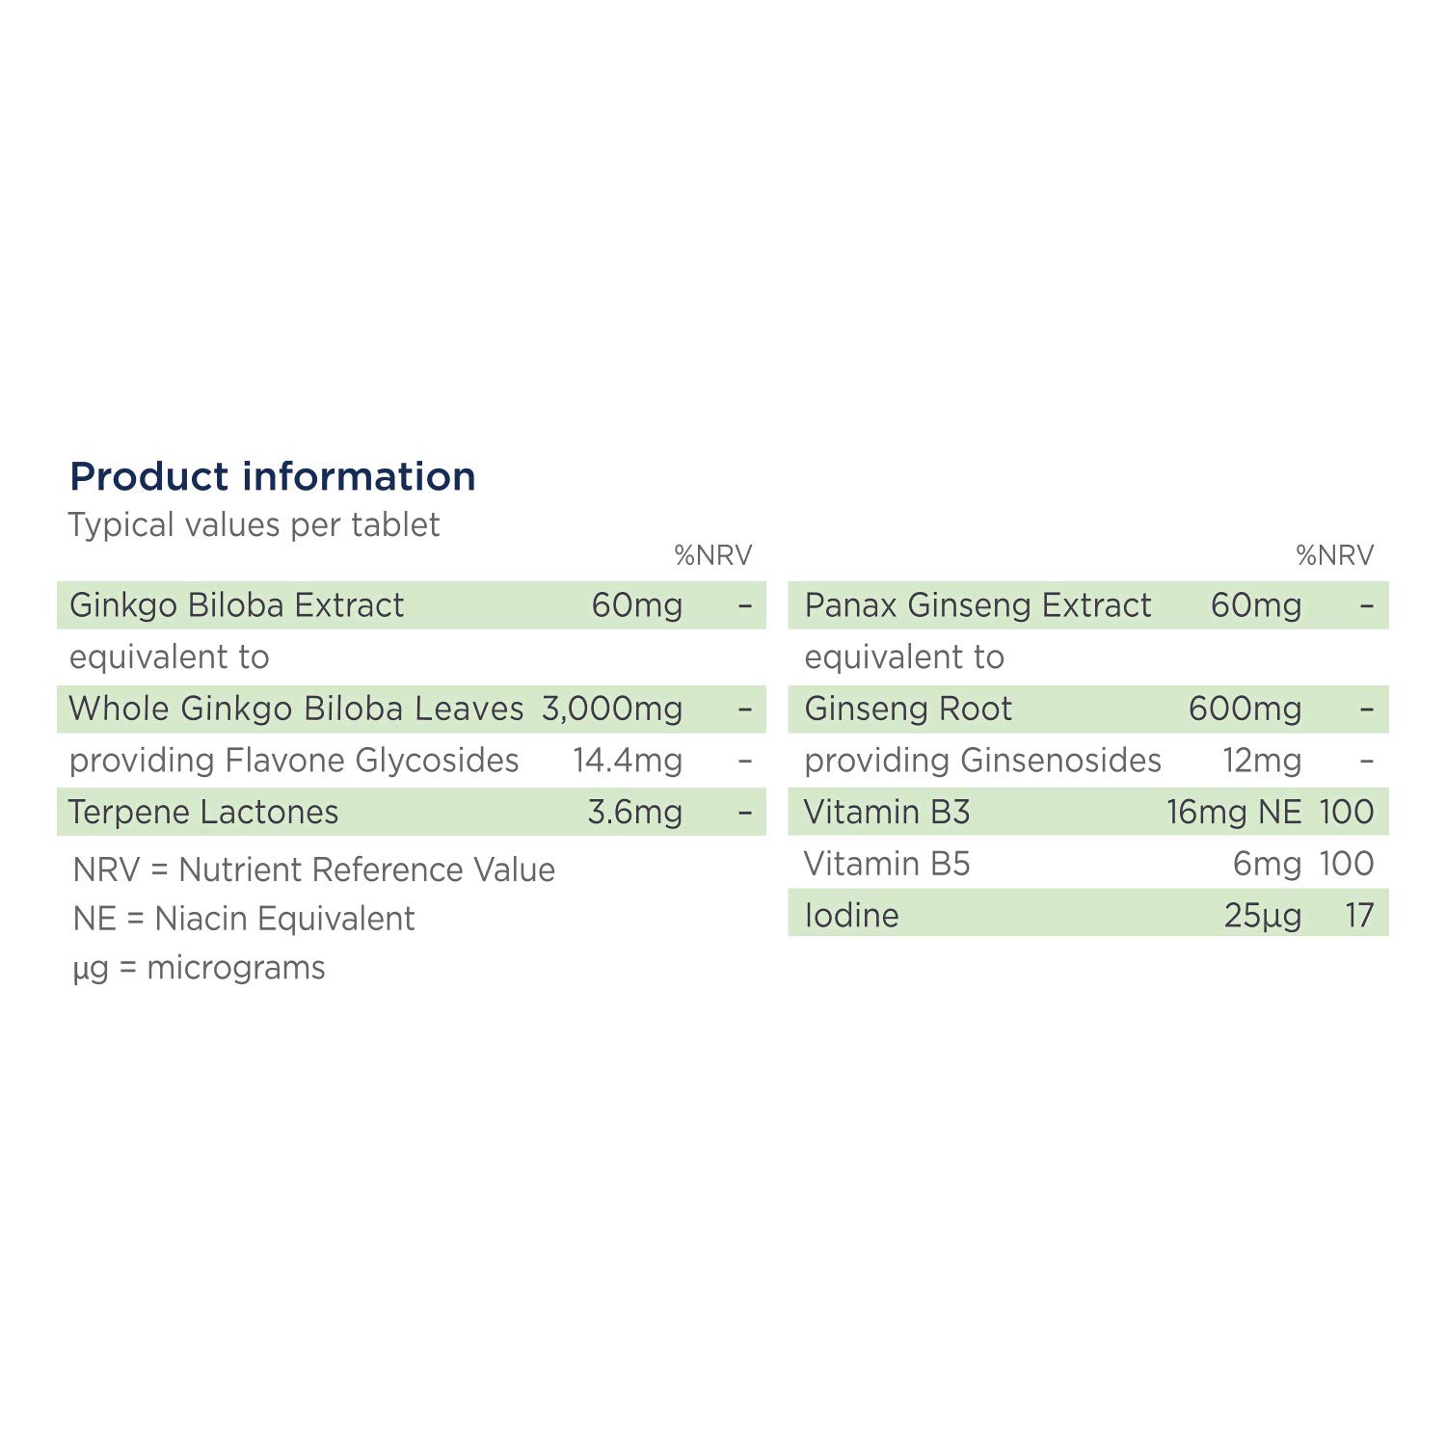Screen dimensions: 1446x1446
Task: Select the providing Flavone Glycosides text
Action: (x=294, y=761)
